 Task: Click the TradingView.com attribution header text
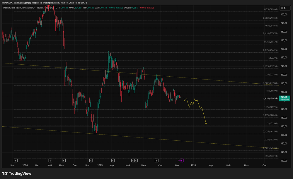pos(44,3)
